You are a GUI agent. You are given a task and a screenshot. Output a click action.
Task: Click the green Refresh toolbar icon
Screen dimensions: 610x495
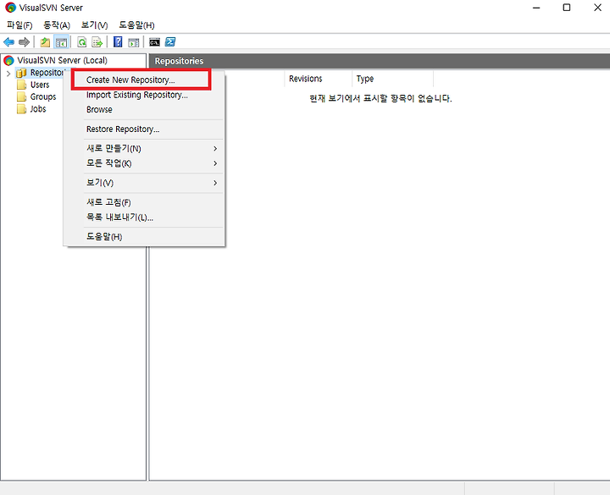pos(81,42)
